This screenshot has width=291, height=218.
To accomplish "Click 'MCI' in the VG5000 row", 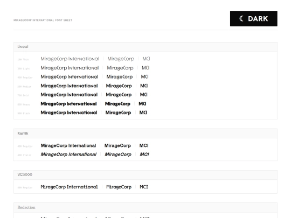I will [x=144, y=187].
